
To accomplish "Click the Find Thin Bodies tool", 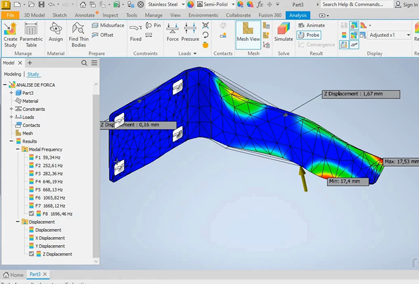I will point(78,34).
